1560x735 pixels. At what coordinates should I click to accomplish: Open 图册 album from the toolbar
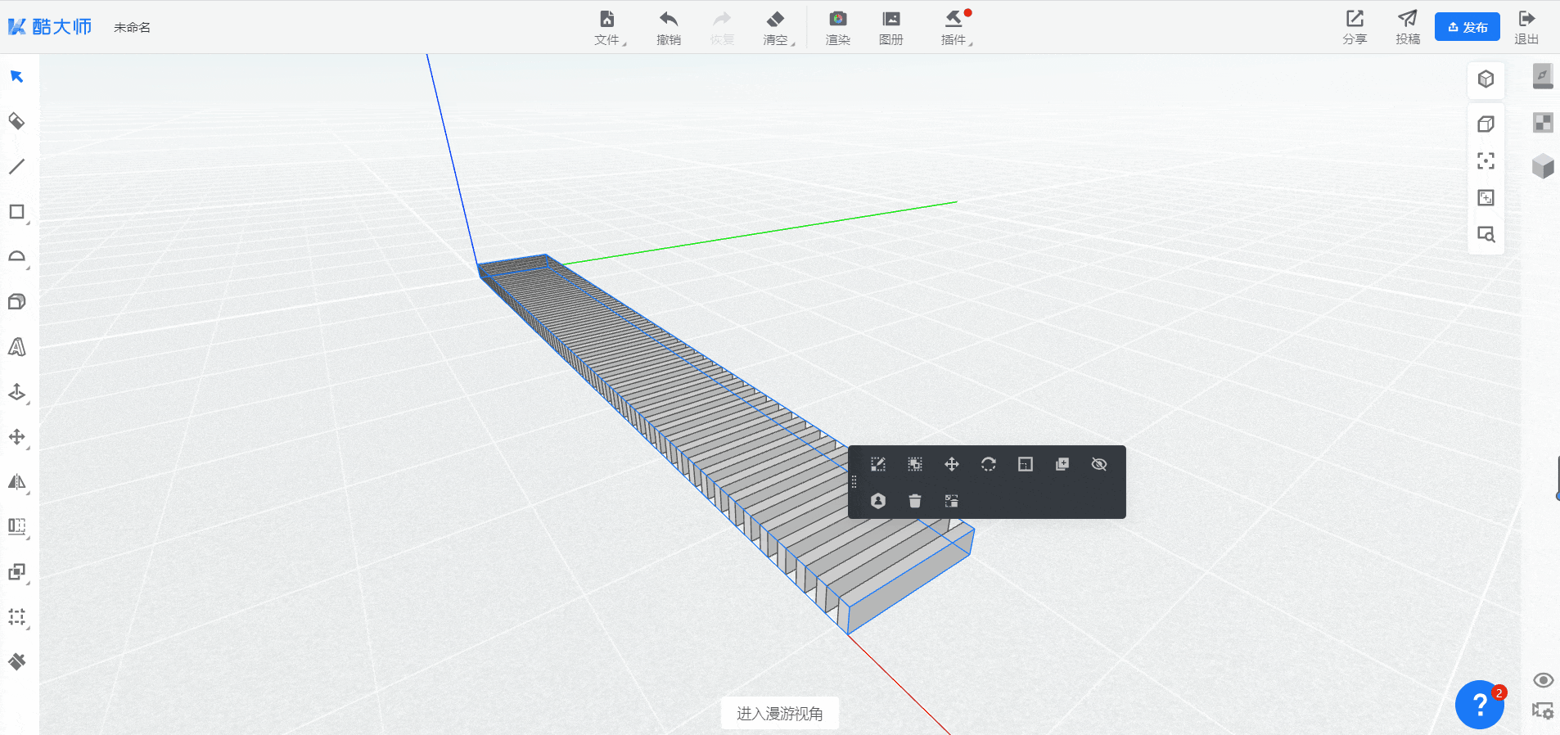coord(890,27)
